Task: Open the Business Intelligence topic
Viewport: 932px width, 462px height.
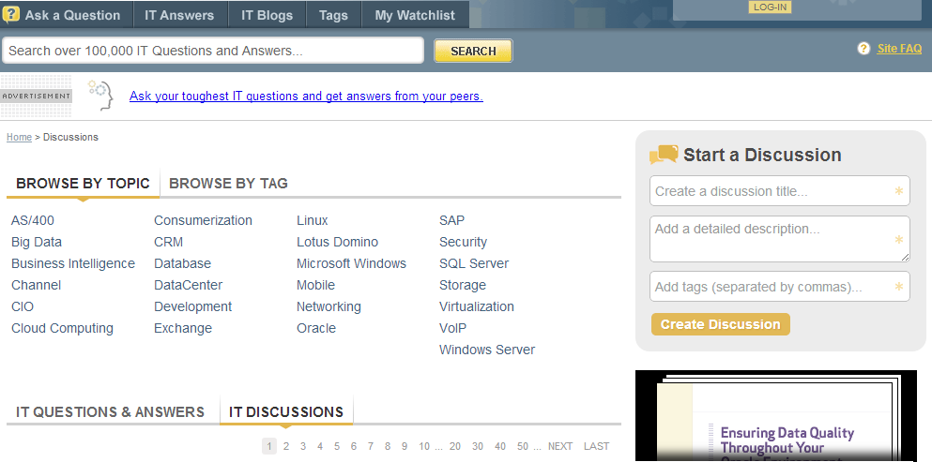Action: (x=73, y=263)
